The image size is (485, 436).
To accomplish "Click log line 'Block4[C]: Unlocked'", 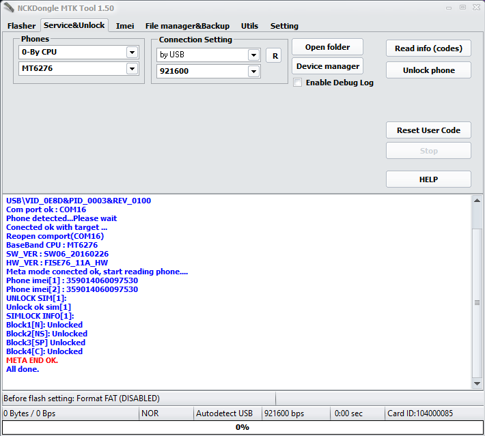I will (44, 351).
